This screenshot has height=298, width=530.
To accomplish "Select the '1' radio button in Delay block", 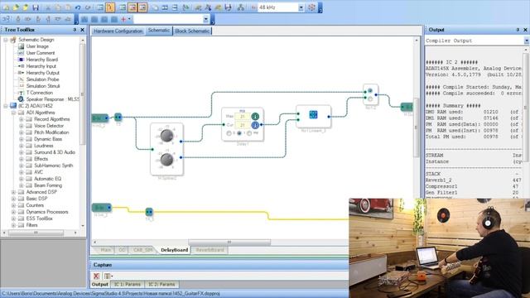I will pos(239,133).
